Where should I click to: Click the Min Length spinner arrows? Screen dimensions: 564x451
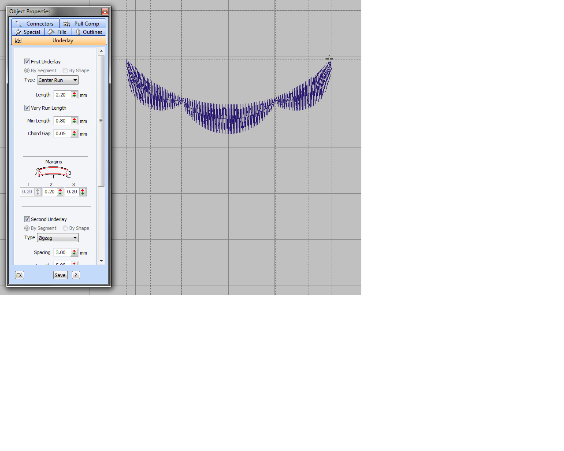tap(74, 121)
